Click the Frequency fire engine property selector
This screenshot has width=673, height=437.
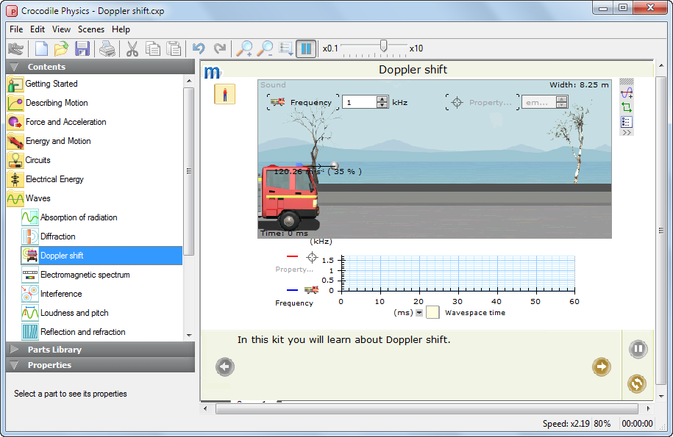[303, 102]
